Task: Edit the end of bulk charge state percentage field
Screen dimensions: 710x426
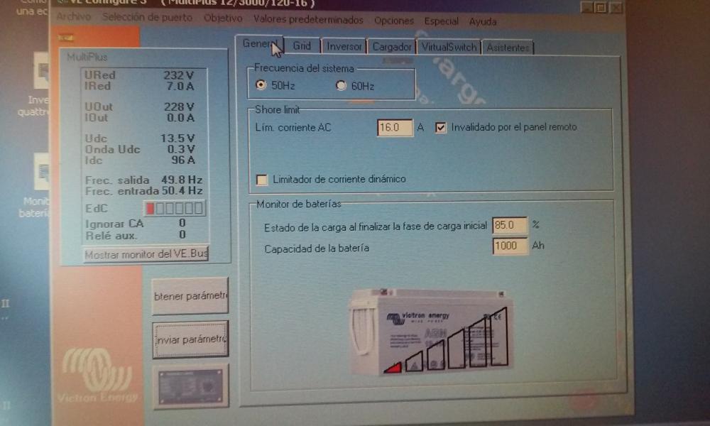Action: [510, 226]
